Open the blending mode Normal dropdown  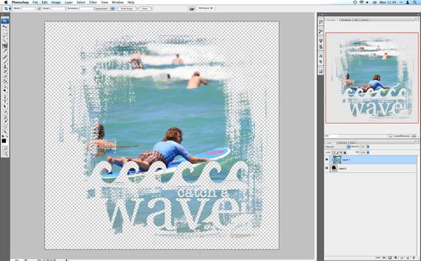pos(338,146)
